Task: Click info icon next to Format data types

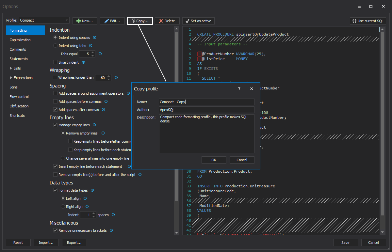Action: click(92, 190)
